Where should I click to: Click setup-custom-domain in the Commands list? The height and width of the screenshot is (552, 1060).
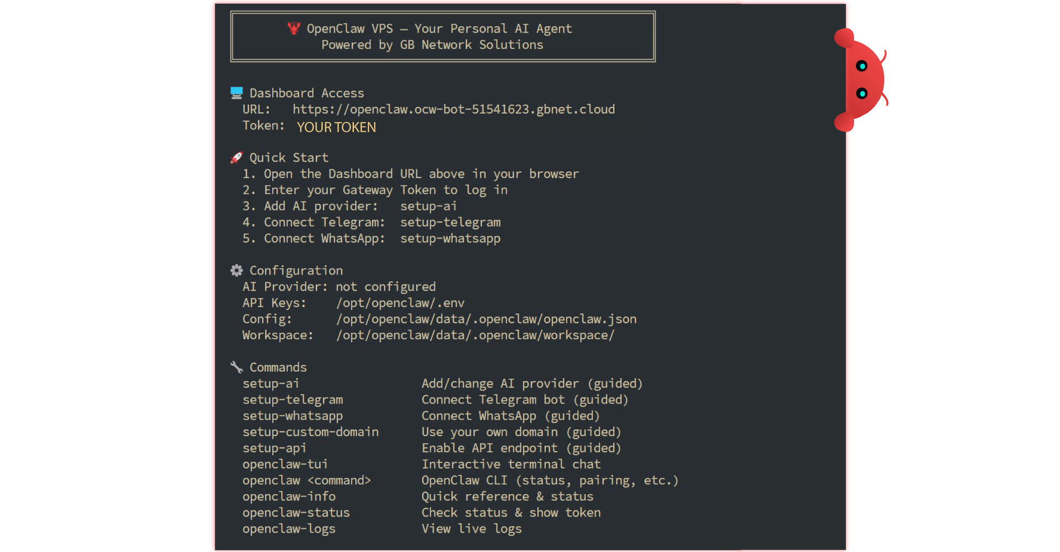click(310, 432)
